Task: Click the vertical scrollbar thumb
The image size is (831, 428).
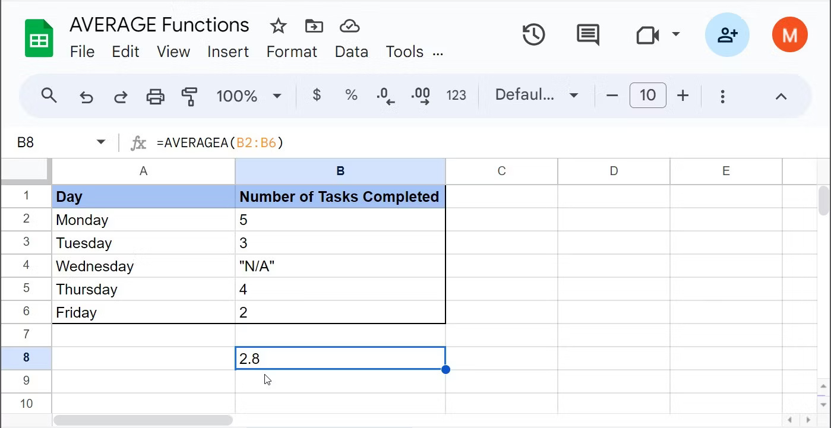Action: click(x=823, y=201)
